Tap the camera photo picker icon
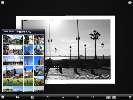The image size is (133, 100). 17,97
